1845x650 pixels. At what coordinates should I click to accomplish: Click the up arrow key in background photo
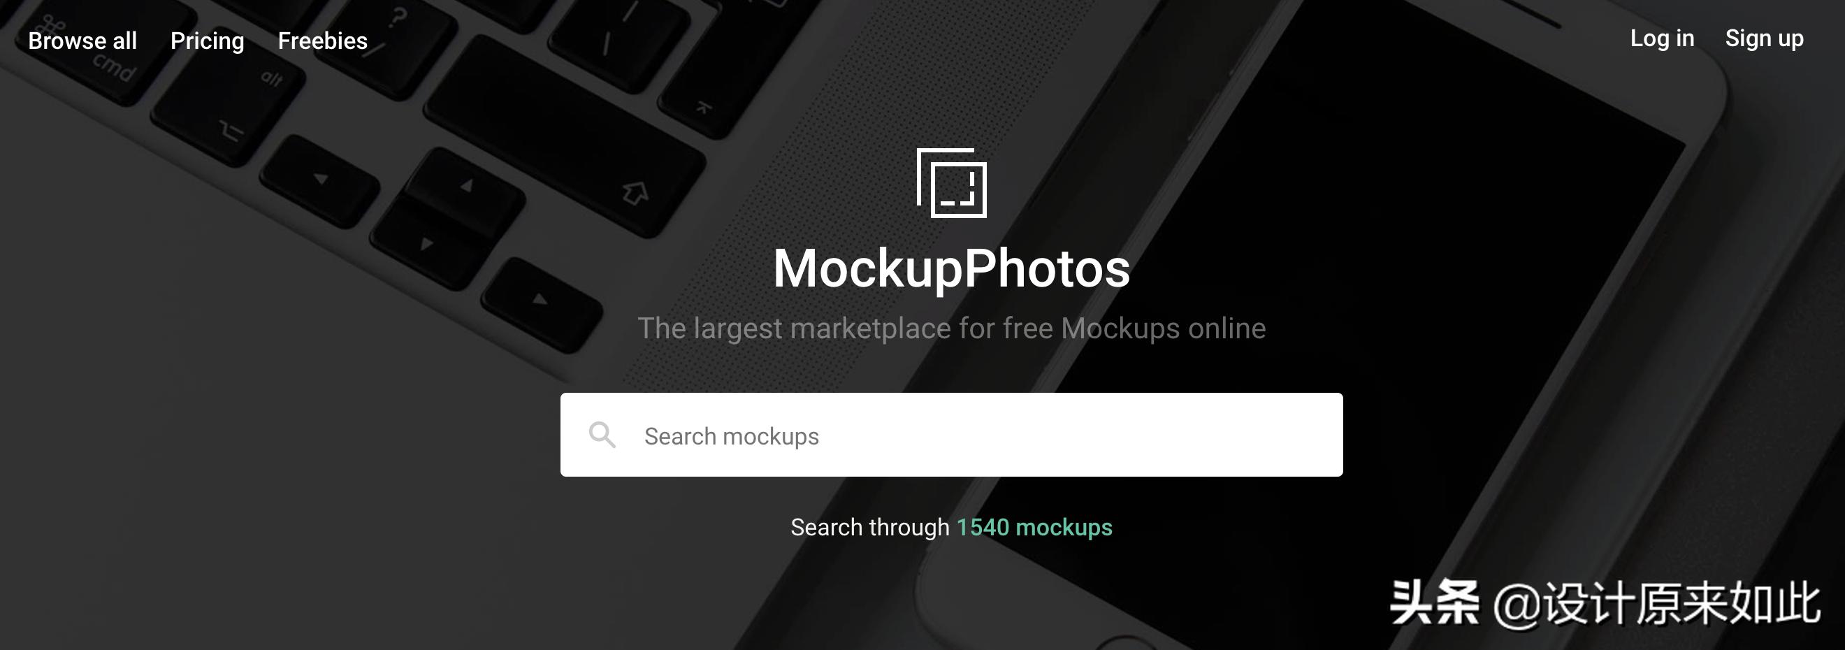tap(464, 188)
